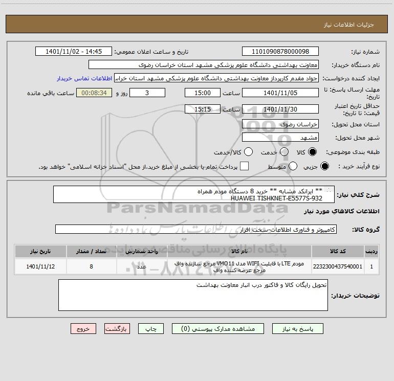
Task: Click the ردیف column header
Action: 371,252
